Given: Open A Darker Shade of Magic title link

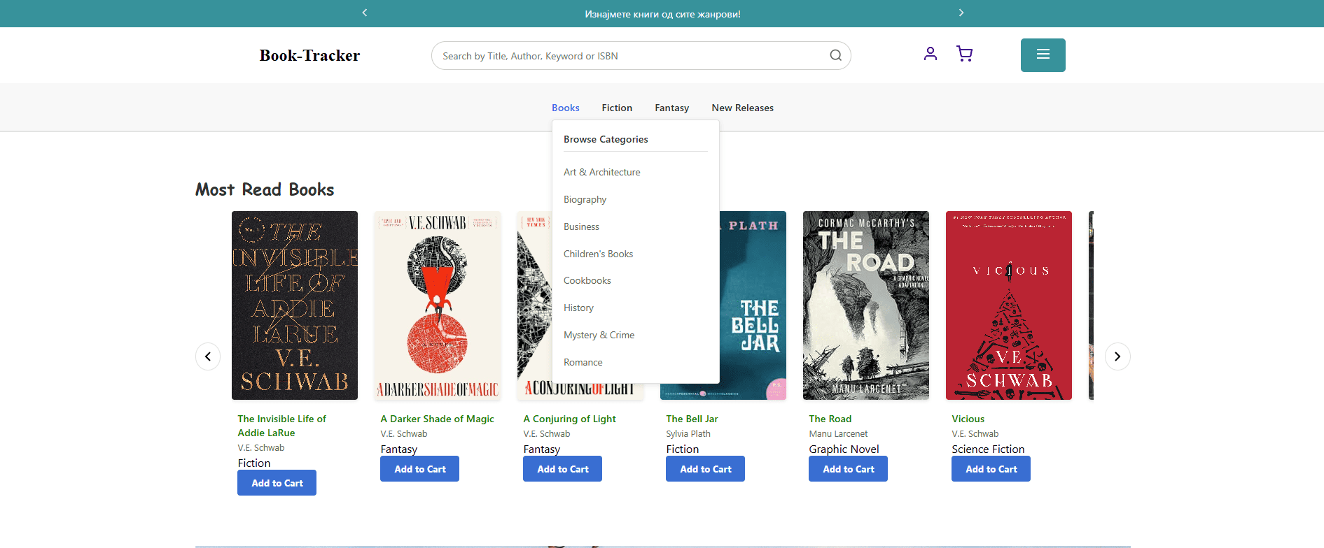Looking at the screenshot, I should click(437, 419).
